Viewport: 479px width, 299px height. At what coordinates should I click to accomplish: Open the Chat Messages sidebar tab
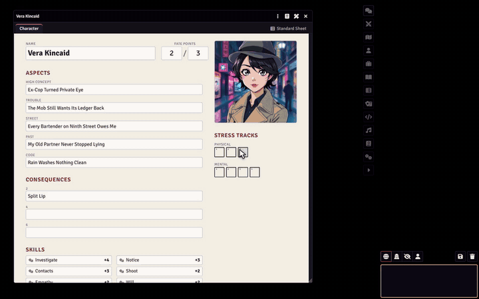pyautogui.click(x=369, y=11)
